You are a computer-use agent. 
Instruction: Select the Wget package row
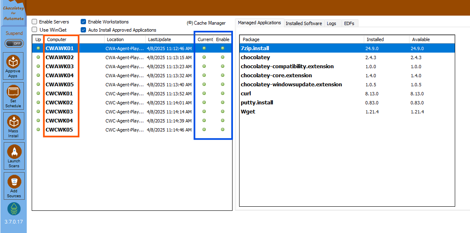coord(347,111)
